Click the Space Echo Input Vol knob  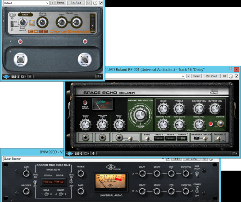119,125
